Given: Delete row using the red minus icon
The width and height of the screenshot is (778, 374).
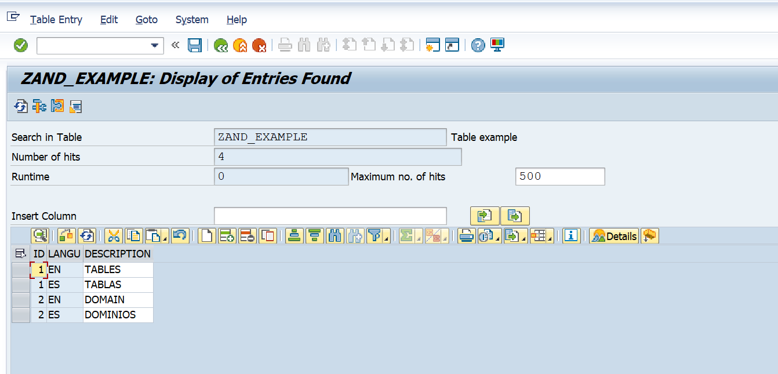Looking at the screenshot, I should click(x=248, y=235).
